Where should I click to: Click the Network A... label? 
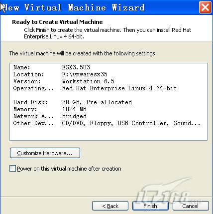(x=34, y=116)
